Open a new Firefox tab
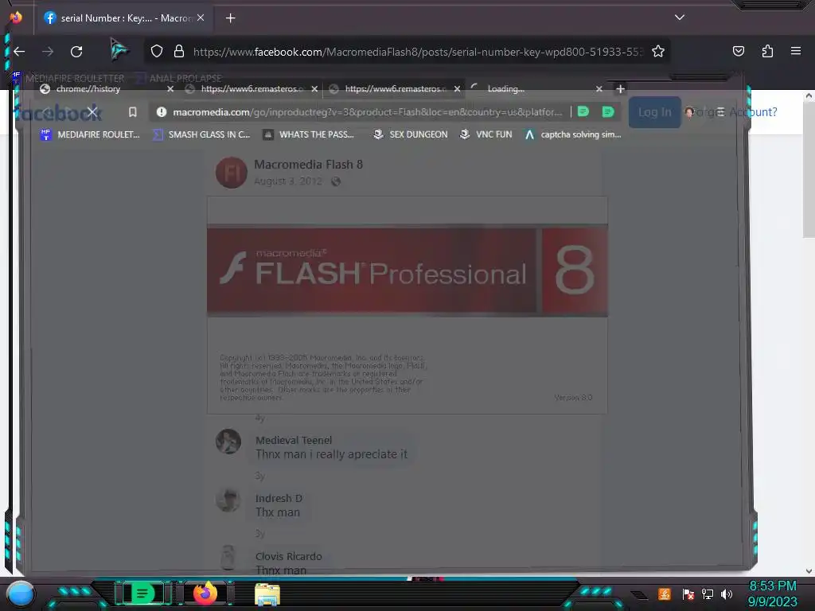815x611 pixels. pyautogui.click(x=230, y=18)
